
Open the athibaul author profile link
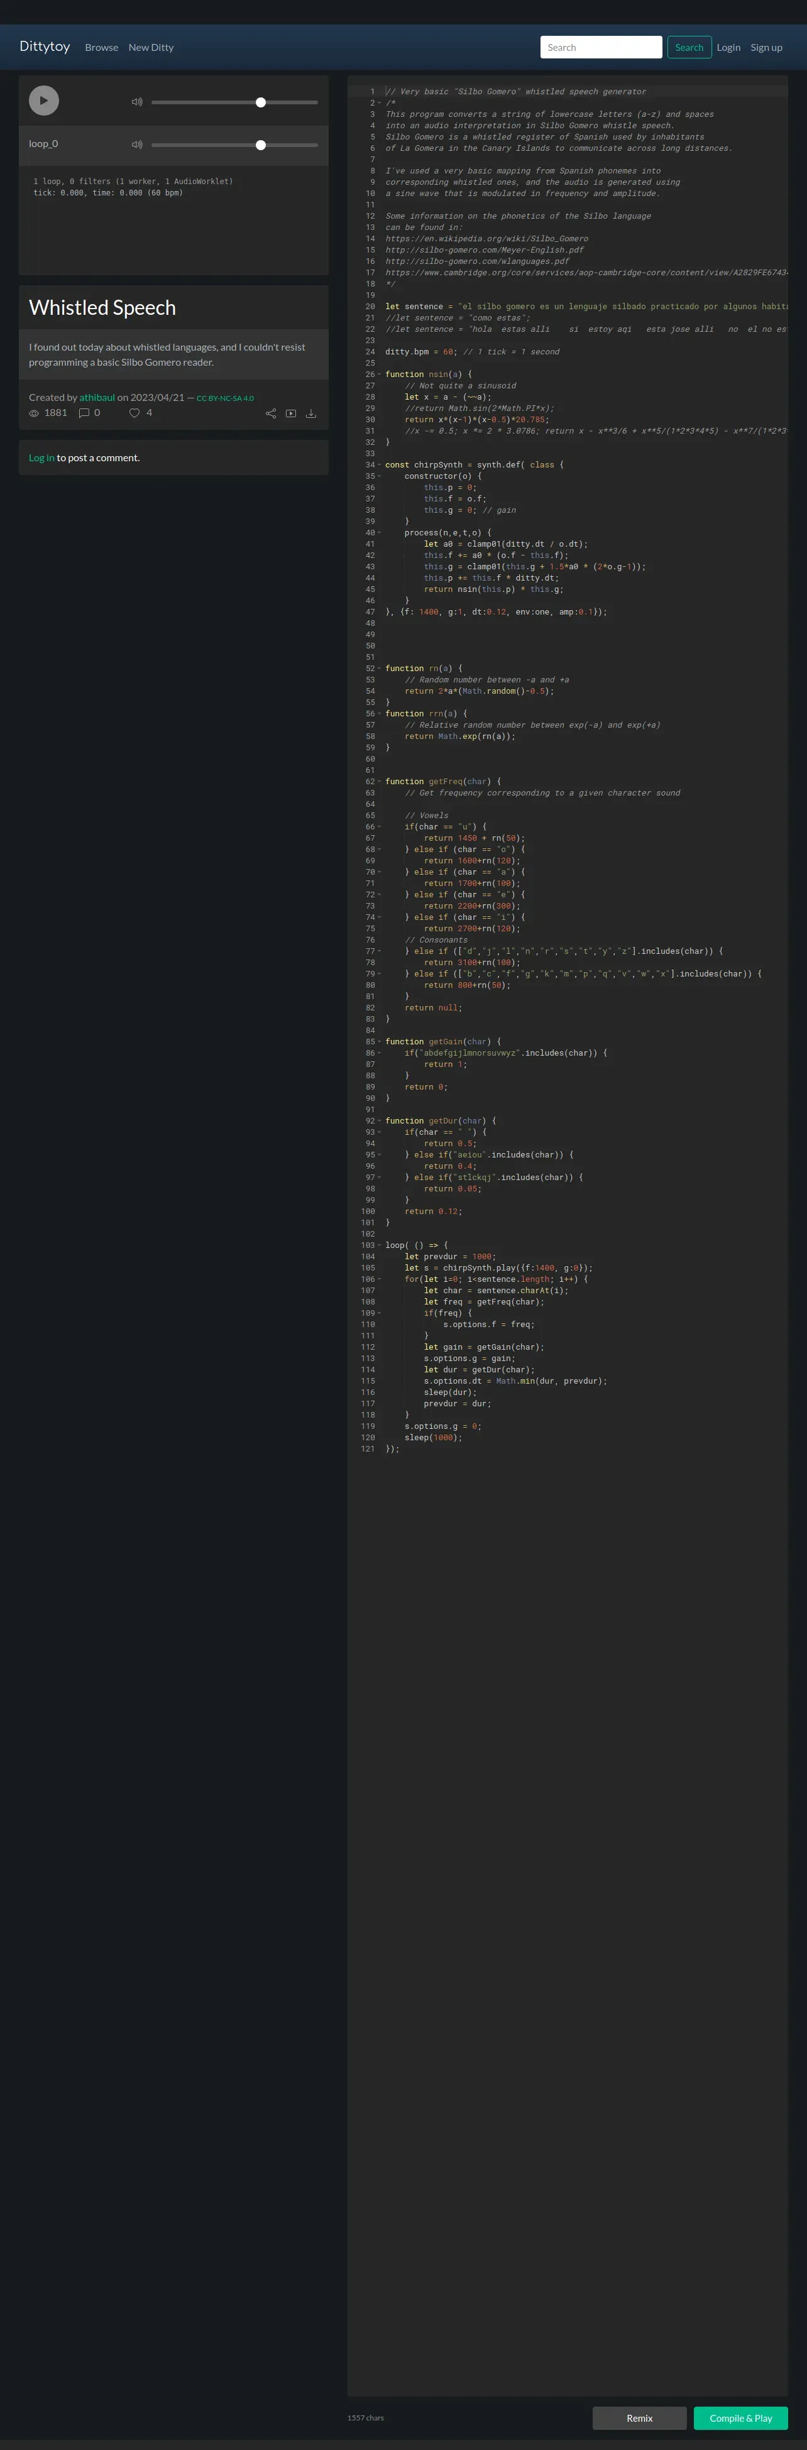click(x=97, y=398)
